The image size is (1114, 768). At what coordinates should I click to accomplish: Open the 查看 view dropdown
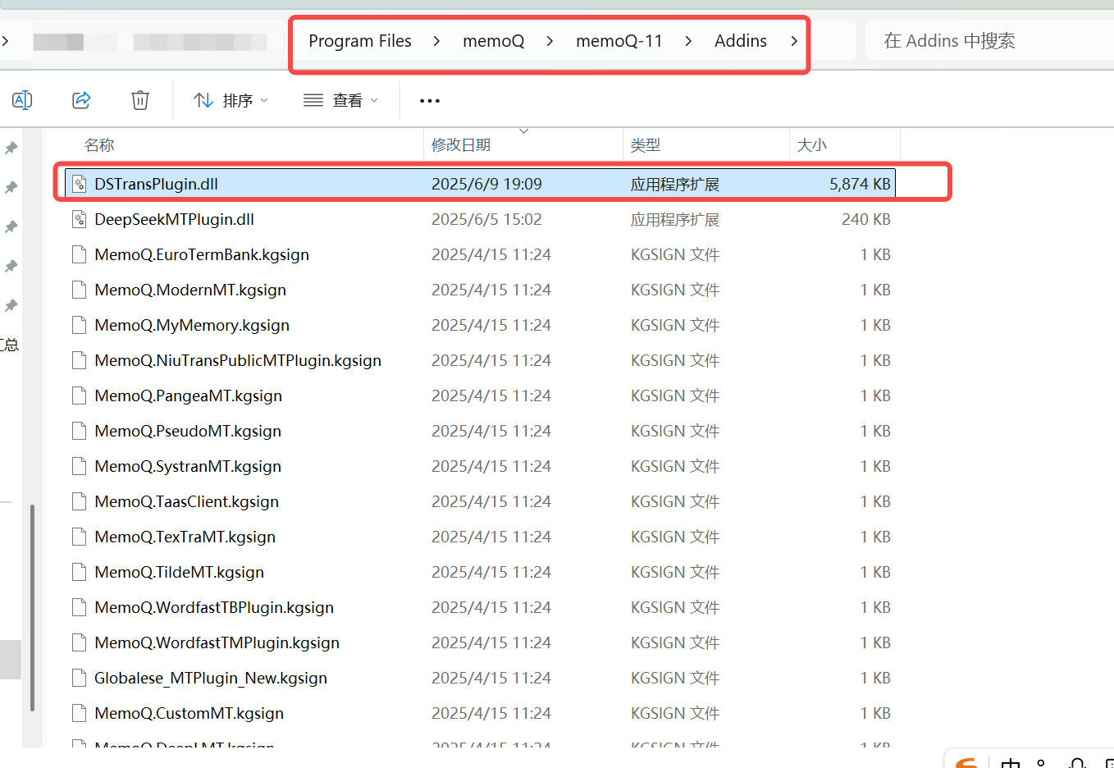[340, 100]
